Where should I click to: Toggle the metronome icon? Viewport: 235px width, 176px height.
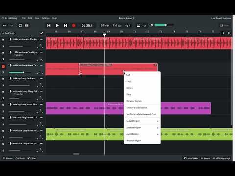139,25
